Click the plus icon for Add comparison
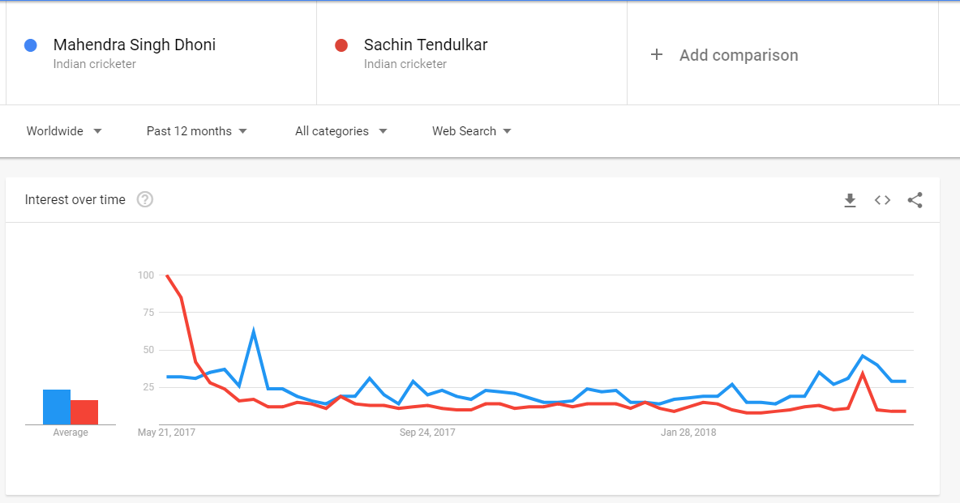 tap(656, 54)
